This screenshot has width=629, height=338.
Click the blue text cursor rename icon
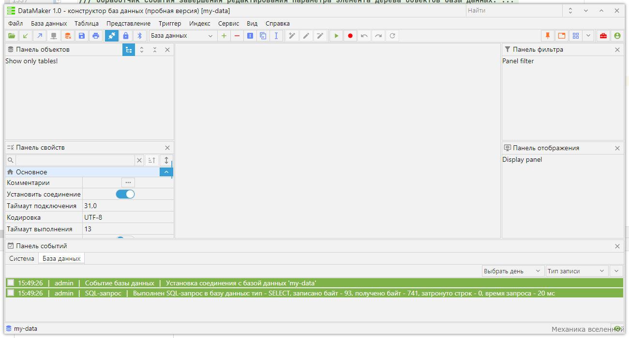(276, 36)
